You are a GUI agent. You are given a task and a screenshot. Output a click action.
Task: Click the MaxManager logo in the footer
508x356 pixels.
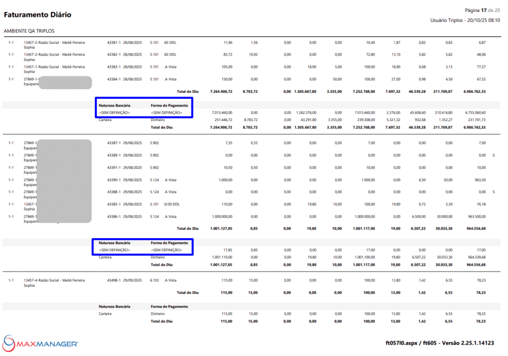point(40,343)
